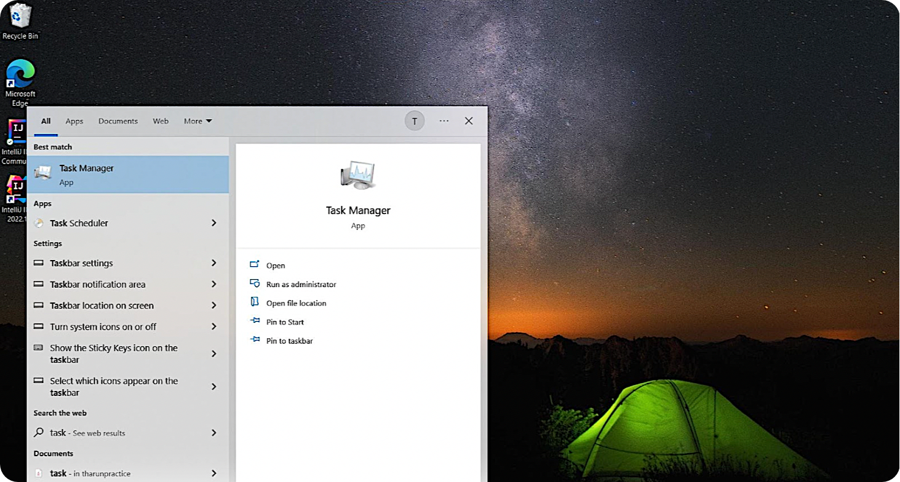Click the Task Scheduler app icon
The image size is (900, 482).
(39, 223)
